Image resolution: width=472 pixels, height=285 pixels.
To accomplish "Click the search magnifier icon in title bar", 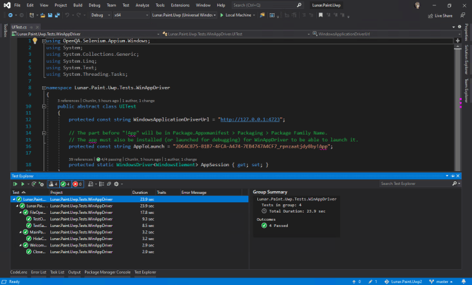I will pyautogui.click(x=299, y=5).
